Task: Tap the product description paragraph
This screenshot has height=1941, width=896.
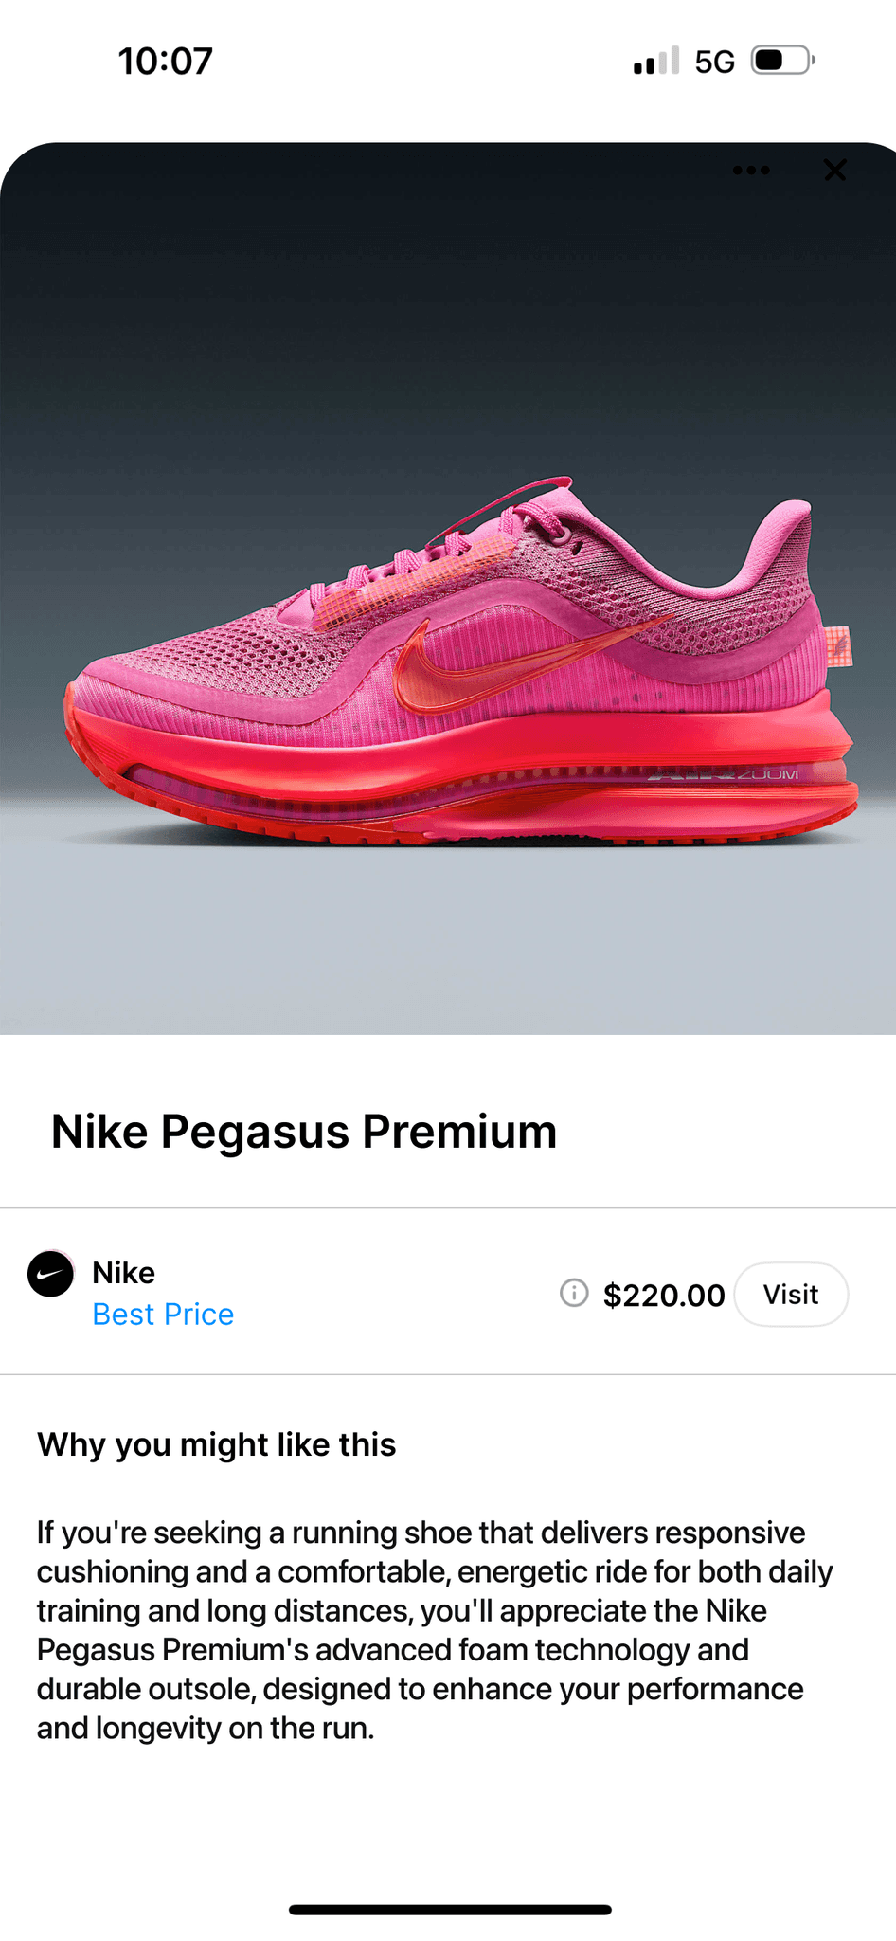Action: tap(435, 1630)
